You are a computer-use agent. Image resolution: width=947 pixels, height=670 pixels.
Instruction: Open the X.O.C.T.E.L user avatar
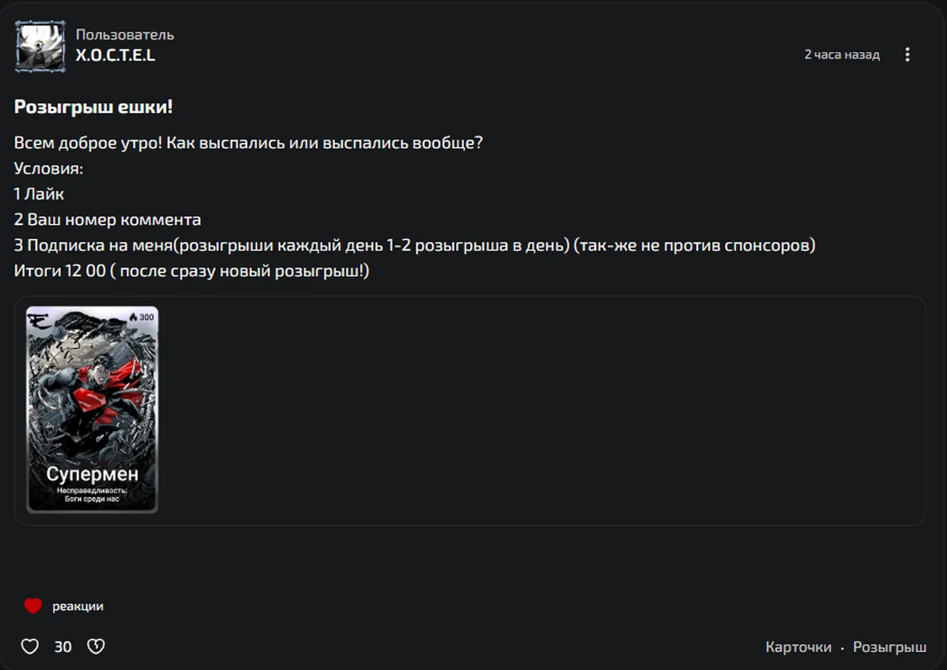click(40, 46)
